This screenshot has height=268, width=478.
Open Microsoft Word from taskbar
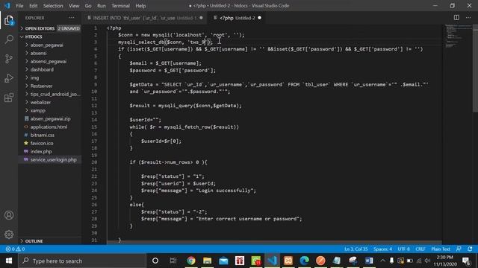coord(369,261)
